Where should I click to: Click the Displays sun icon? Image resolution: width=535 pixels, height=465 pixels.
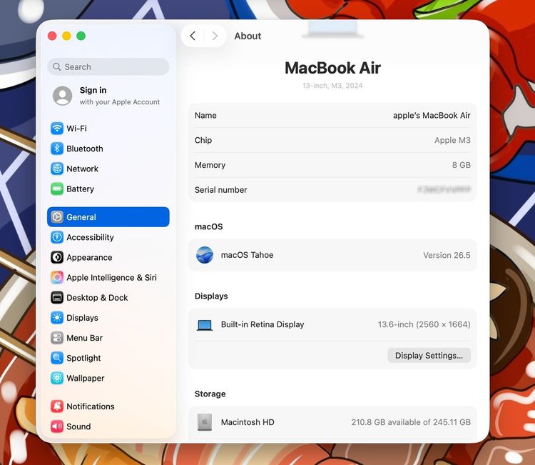click(57, 318)
